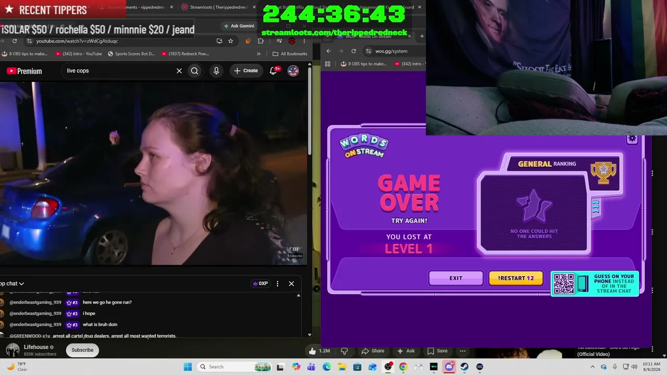Open Google Chrome from the taskbar
This screenshot has width=667, height=375.
point(403,367)
